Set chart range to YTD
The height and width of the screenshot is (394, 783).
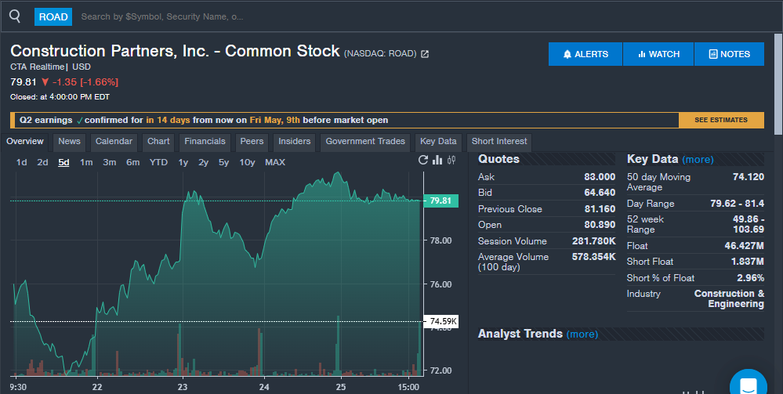158,162
